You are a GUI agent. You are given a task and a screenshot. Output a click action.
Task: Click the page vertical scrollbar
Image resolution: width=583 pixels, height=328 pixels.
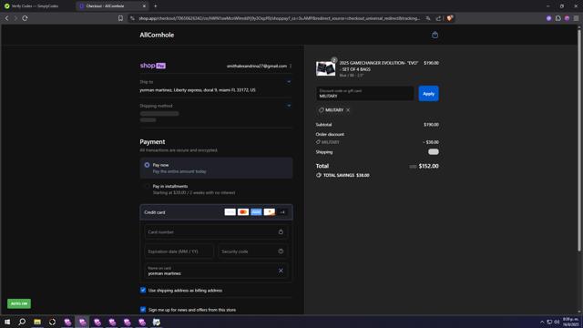click(x=579, y=141)
